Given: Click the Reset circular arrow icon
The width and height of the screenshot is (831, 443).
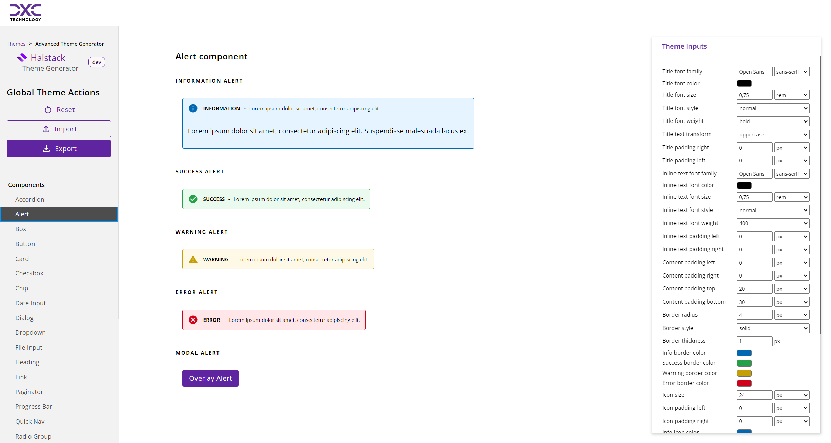Looking at the screenshot, I should [48, 110].
